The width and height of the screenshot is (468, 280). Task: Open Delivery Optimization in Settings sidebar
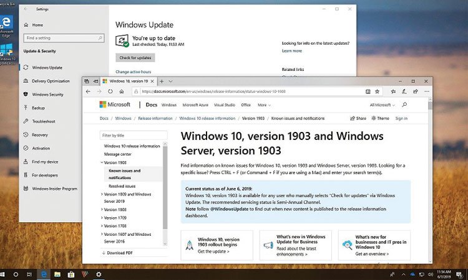[x=51, y=81]
